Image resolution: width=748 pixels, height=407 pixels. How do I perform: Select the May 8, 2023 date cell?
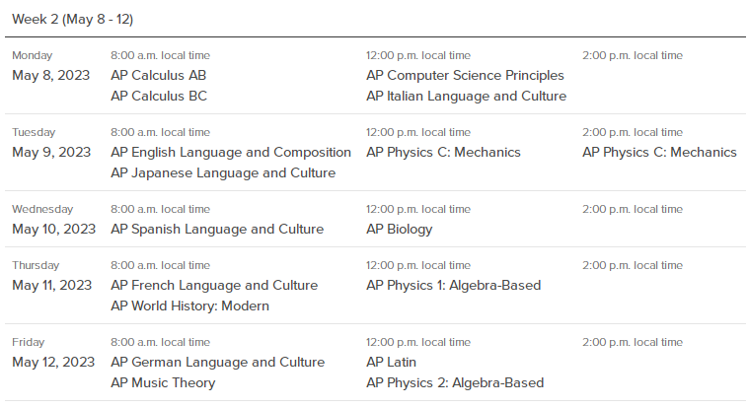[x=51, y=75]
